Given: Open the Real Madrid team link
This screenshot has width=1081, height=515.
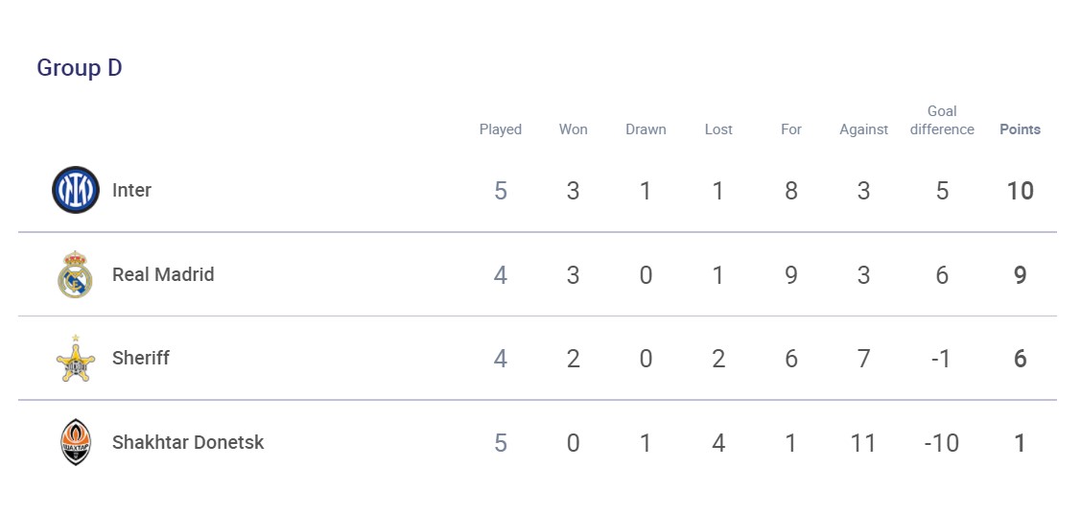Looking at the screenshot, I should click(163, 274).
